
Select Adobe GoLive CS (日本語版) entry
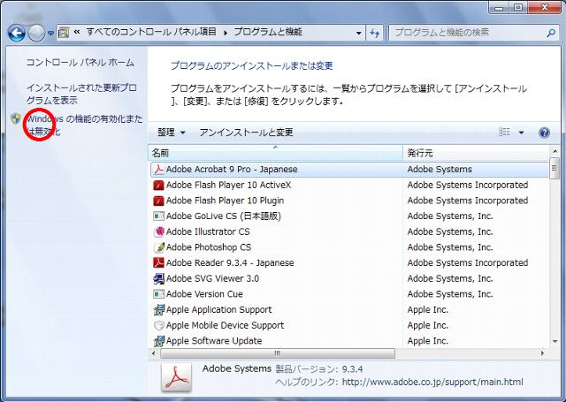coord(224,216)
